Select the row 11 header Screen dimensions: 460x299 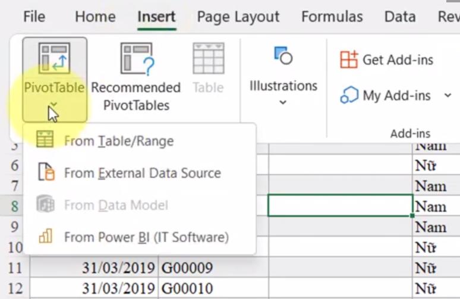(15, 267)
